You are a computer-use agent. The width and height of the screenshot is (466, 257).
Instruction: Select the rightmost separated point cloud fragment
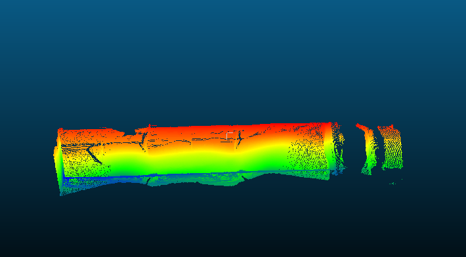point(391,148)
